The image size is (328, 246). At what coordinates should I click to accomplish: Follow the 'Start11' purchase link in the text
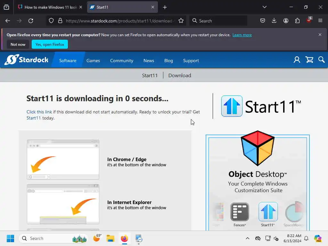[34, 118]
